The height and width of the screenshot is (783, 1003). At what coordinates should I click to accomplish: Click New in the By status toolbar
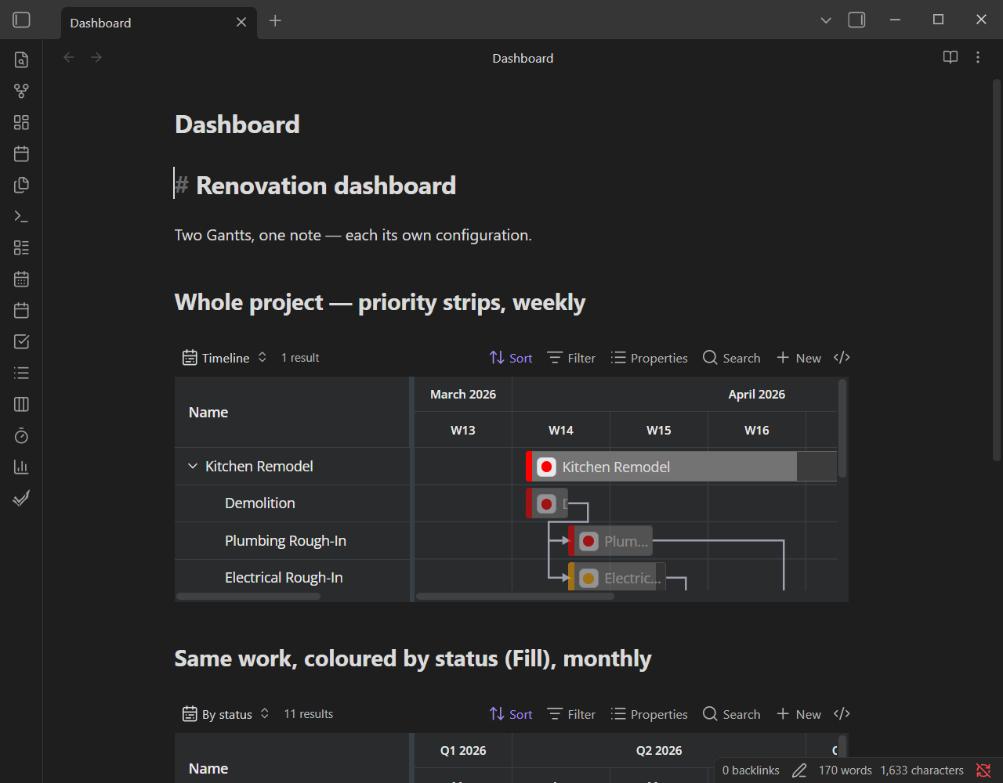(x=798, y=714)
